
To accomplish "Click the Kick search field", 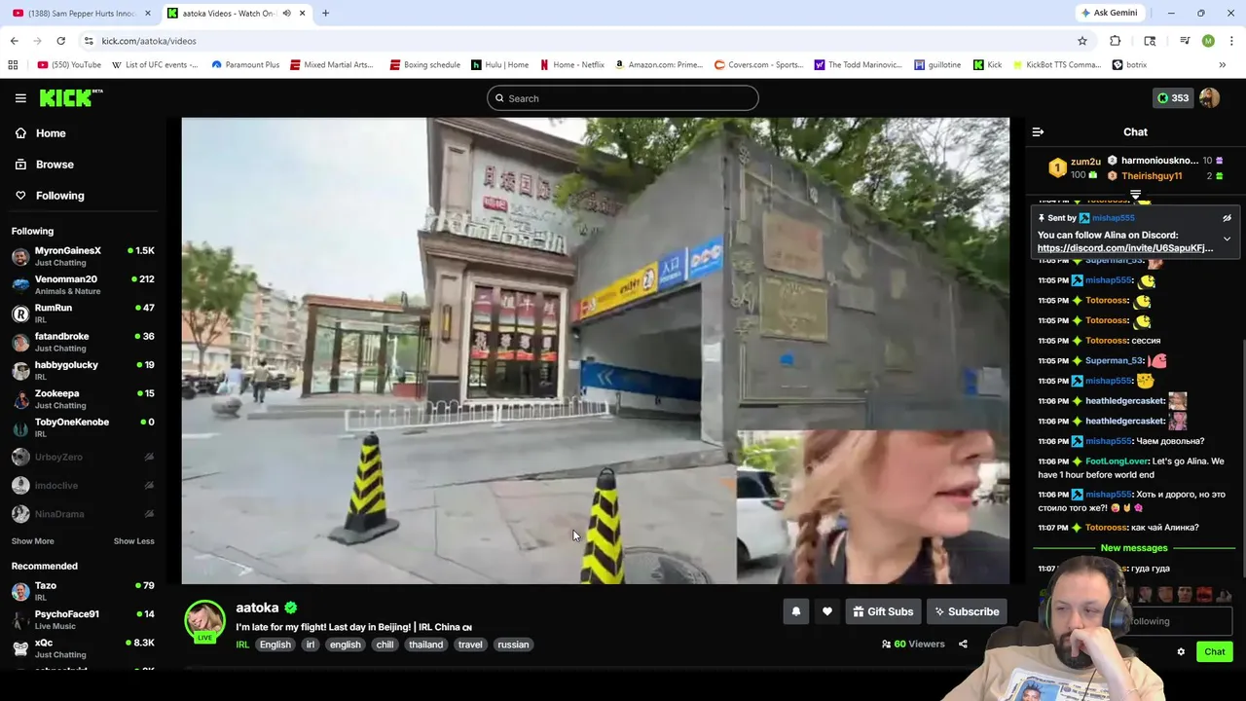I will click(623, 98).
